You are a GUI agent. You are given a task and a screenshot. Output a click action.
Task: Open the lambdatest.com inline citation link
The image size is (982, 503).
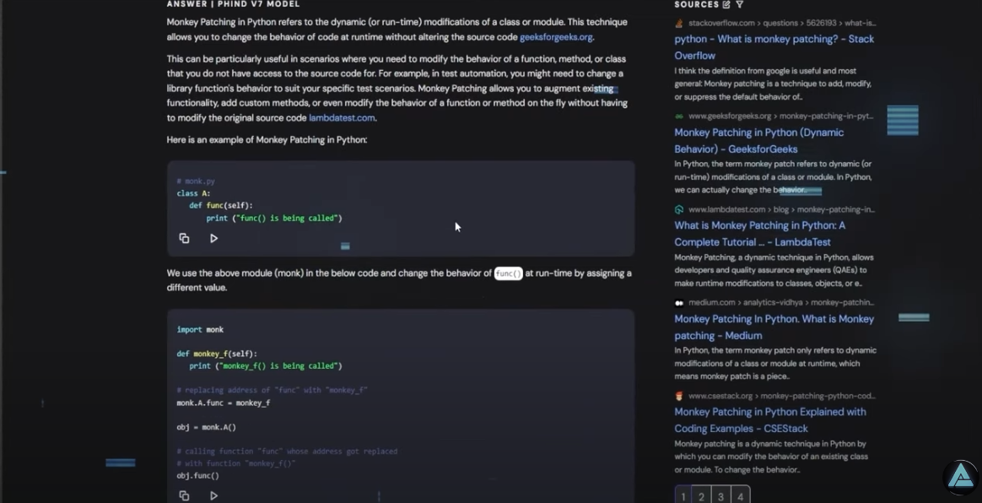342,118
